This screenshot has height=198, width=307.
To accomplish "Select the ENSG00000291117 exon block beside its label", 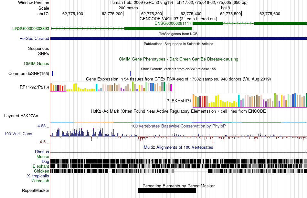I will (x=208, y=24).
